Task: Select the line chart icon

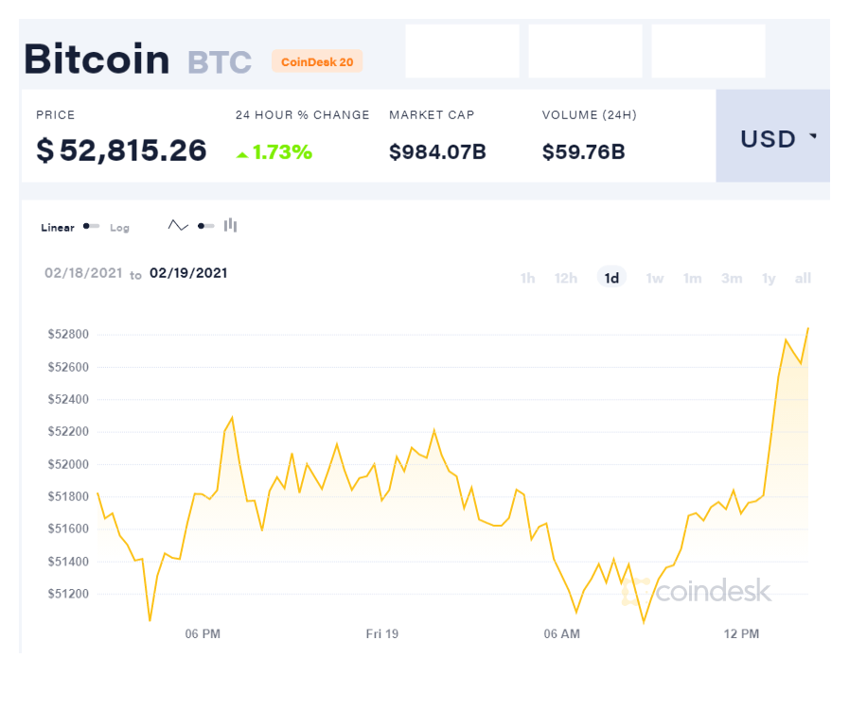Action: [178, 226]
